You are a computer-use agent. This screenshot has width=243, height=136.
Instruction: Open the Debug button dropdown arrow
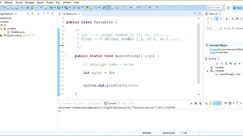[55, 8]
